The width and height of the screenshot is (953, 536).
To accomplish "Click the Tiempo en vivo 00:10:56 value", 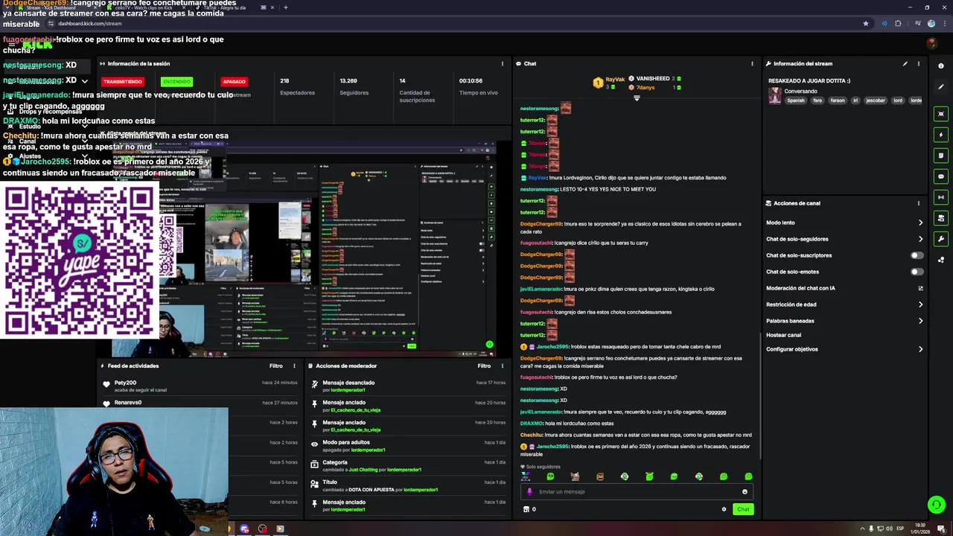I will [471, 80].
